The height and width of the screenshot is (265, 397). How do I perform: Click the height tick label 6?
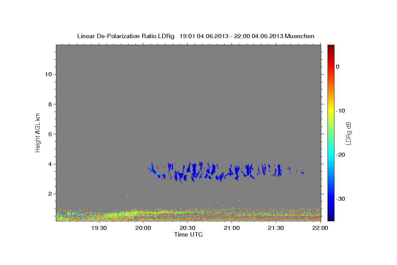tap(50, 134)
